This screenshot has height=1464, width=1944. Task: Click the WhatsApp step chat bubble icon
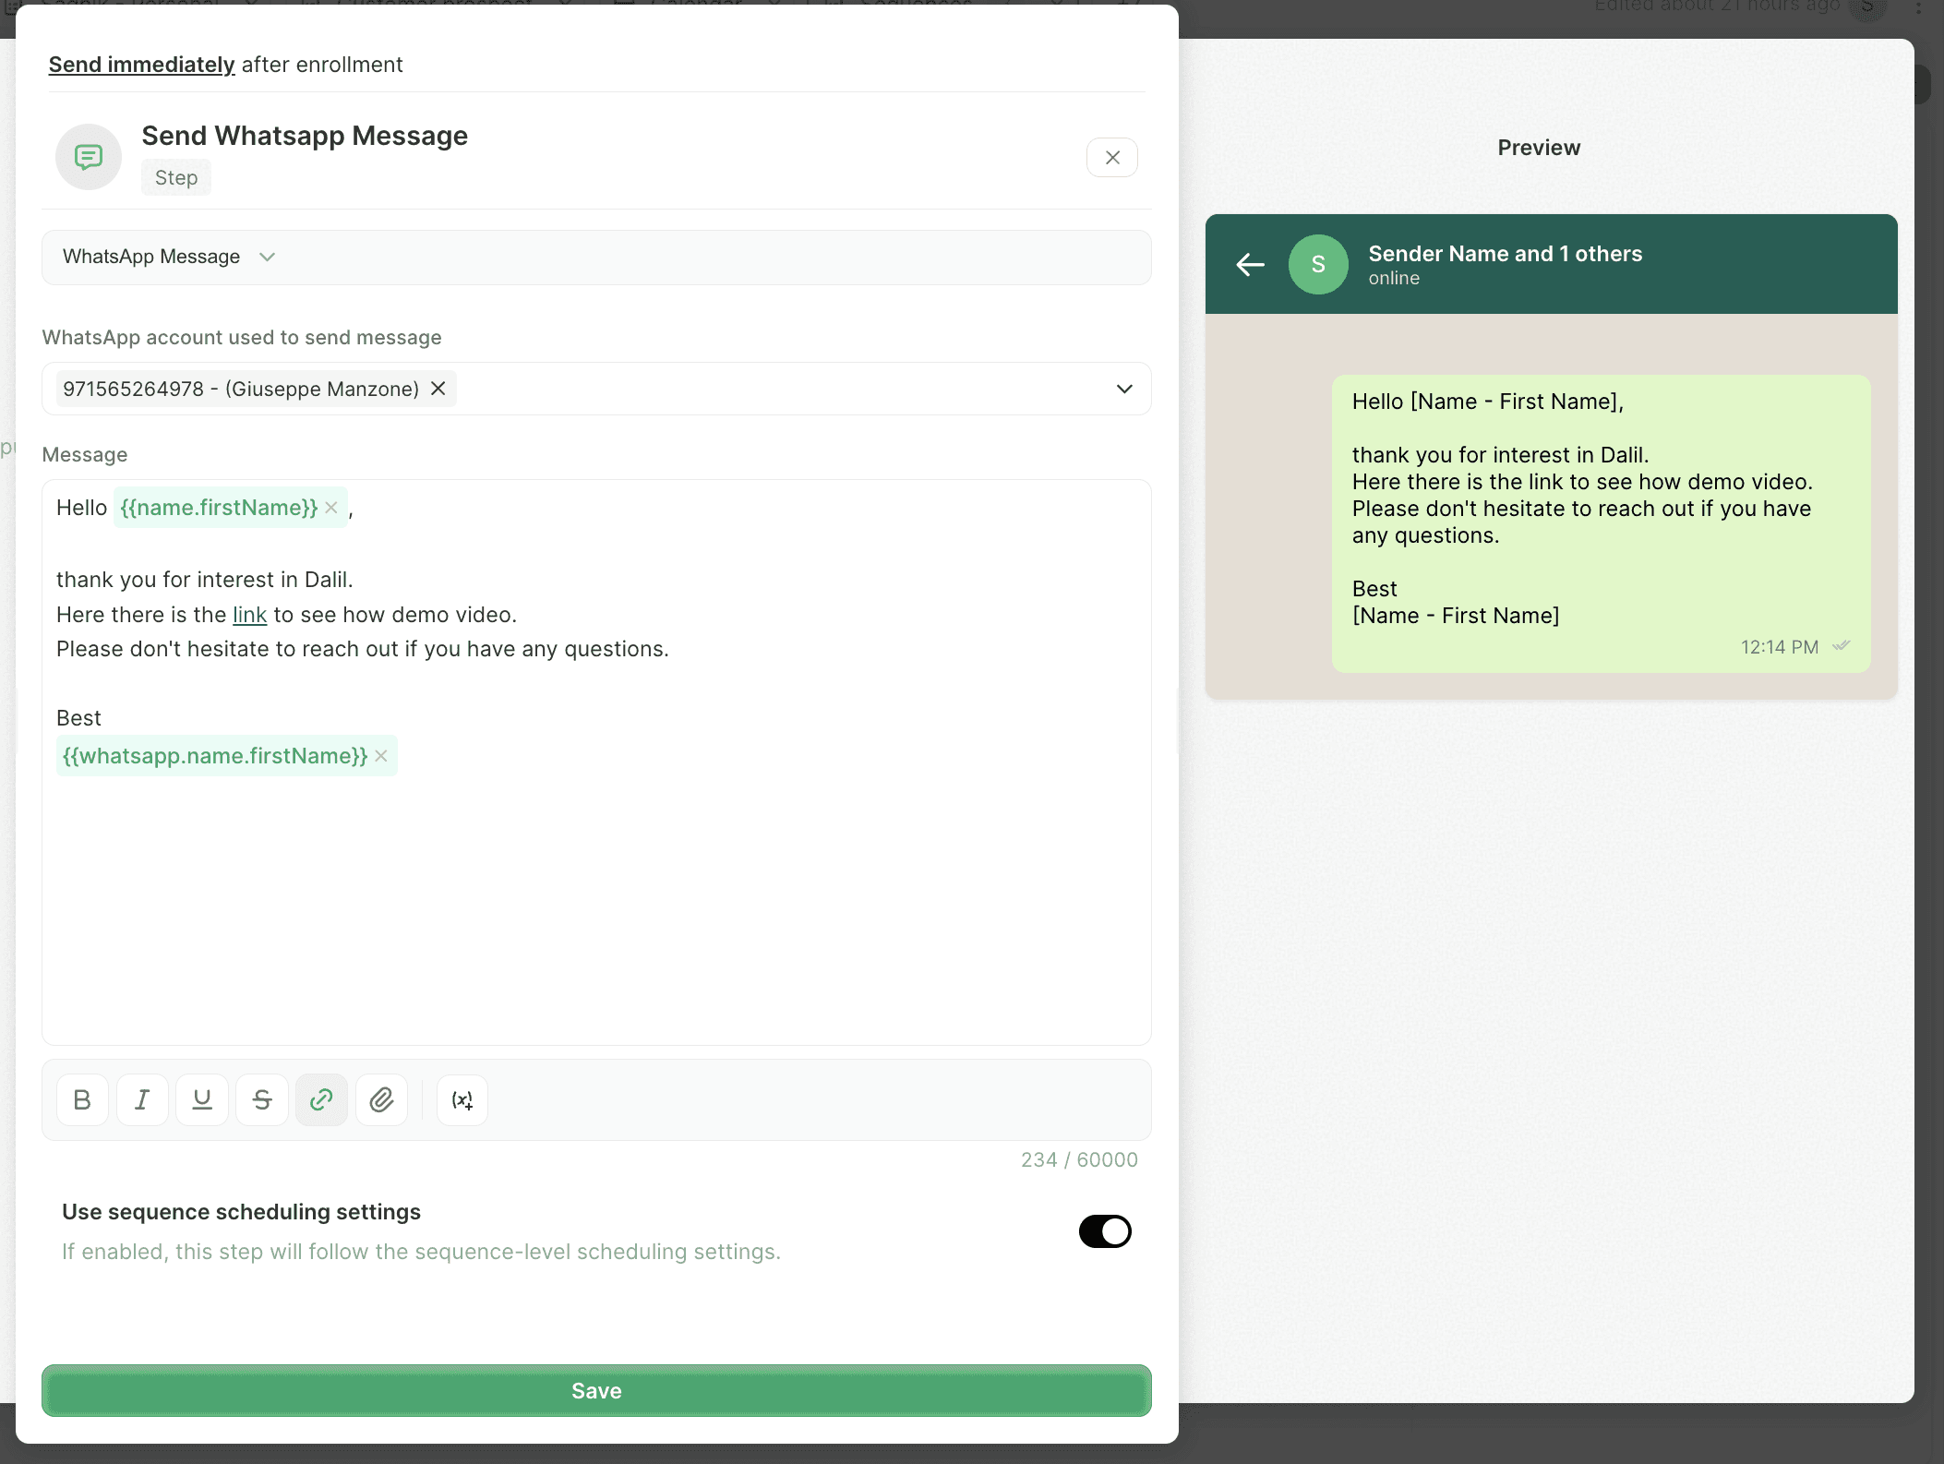click(x=88, y=157)
